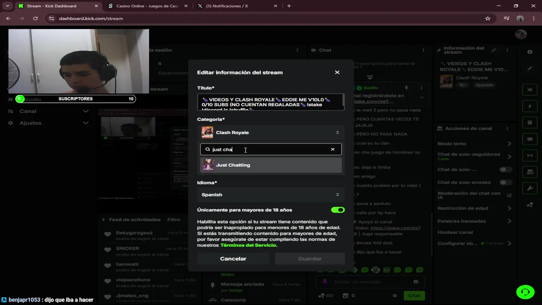The height and width of the screenshot is (305, 542).
Task: Collapse the BotRix pinned message
Action: click(422, 97)
